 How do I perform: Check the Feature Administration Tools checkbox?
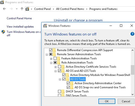click(x=55, y=58)
